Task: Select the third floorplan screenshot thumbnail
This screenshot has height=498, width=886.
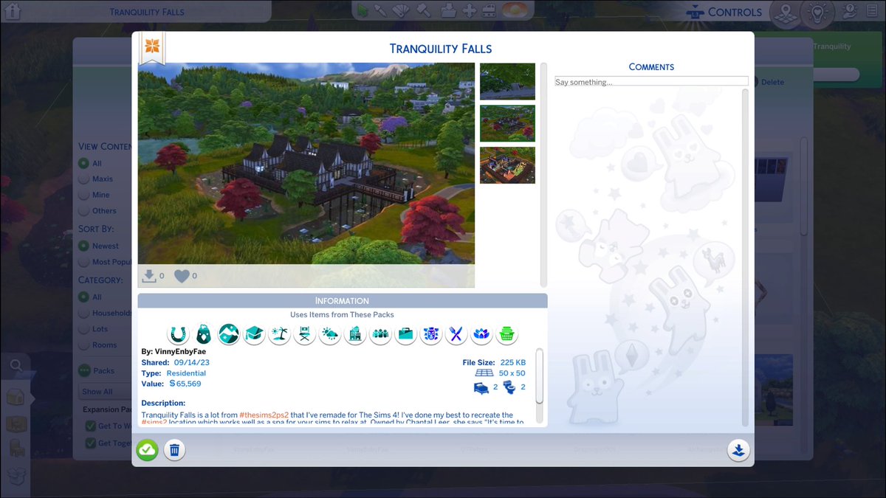Action: tap(507, 165)
